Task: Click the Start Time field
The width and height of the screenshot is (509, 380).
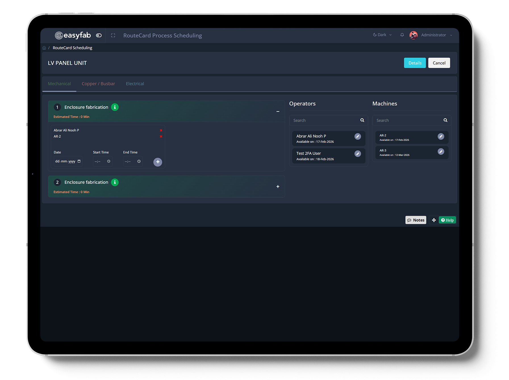Action: (103, 161)
